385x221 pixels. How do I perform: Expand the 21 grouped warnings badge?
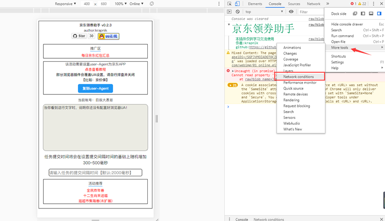[x=232, y=85]
